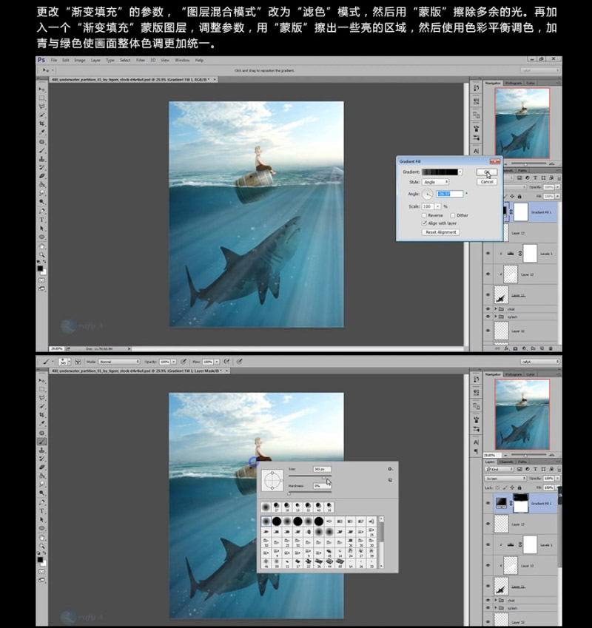Screen dimensions: 592x628
Task: Select Gradient Fill 1 layer mask thumbnail in lower panel
Action: coord(521,503)
